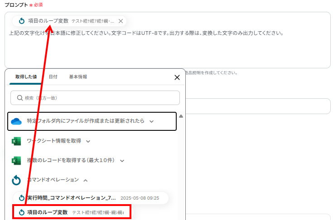Expand the ワークシート情報を取得 chevron

[88, 141]
